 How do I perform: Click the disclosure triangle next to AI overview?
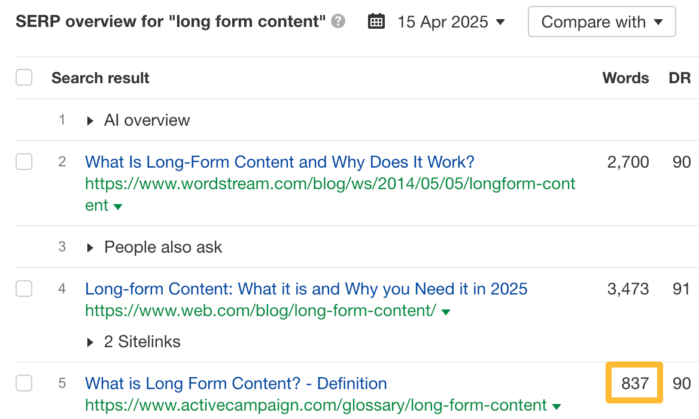click(90, 120)
